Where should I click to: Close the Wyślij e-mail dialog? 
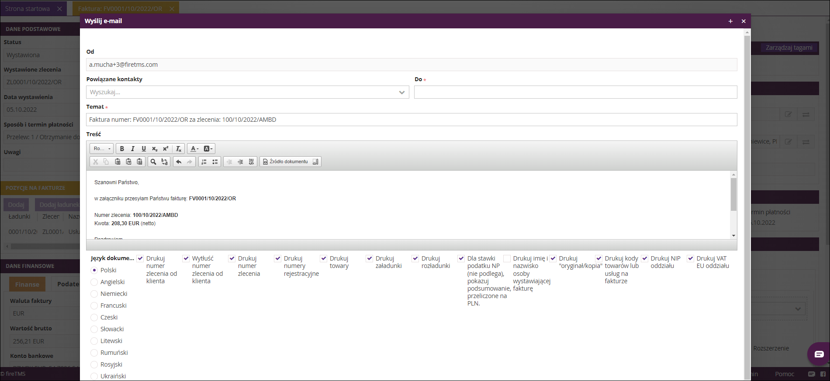(x=744, y=21)
